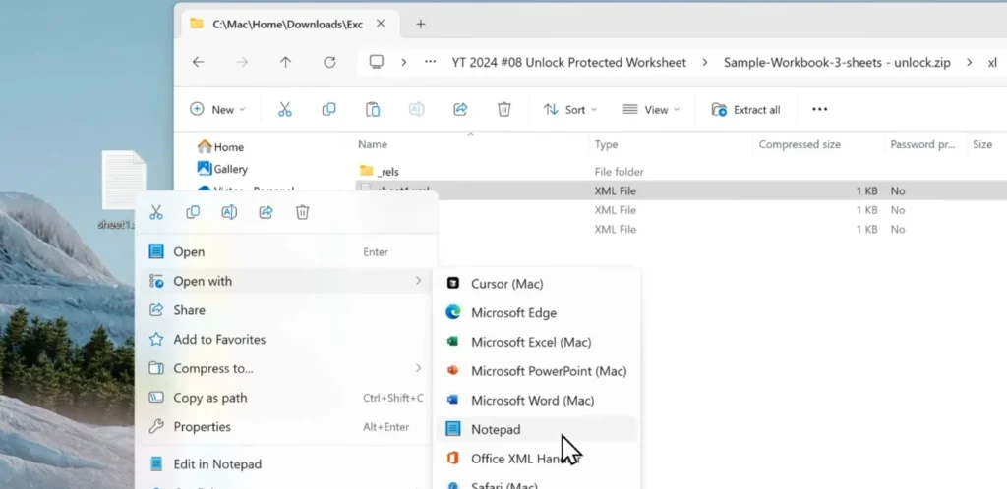Select the _rels folder in the file list
This screenshot has height=489, width=1007.
click(x=380, y=172)
